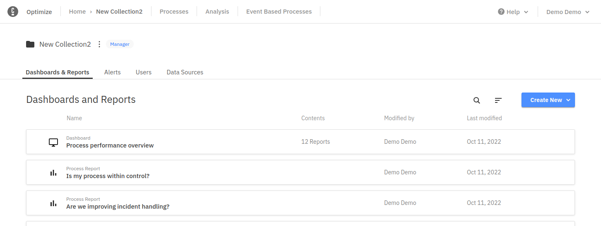The height and width of the screenshot is (226, 601).
Task: Expand the Help menu chevron
Action: tap(526, 12)
